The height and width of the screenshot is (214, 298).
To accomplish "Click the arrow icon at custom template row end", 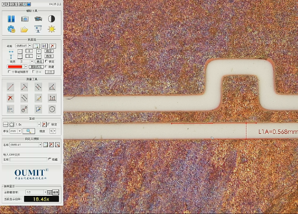I will [x=57, y=145].
